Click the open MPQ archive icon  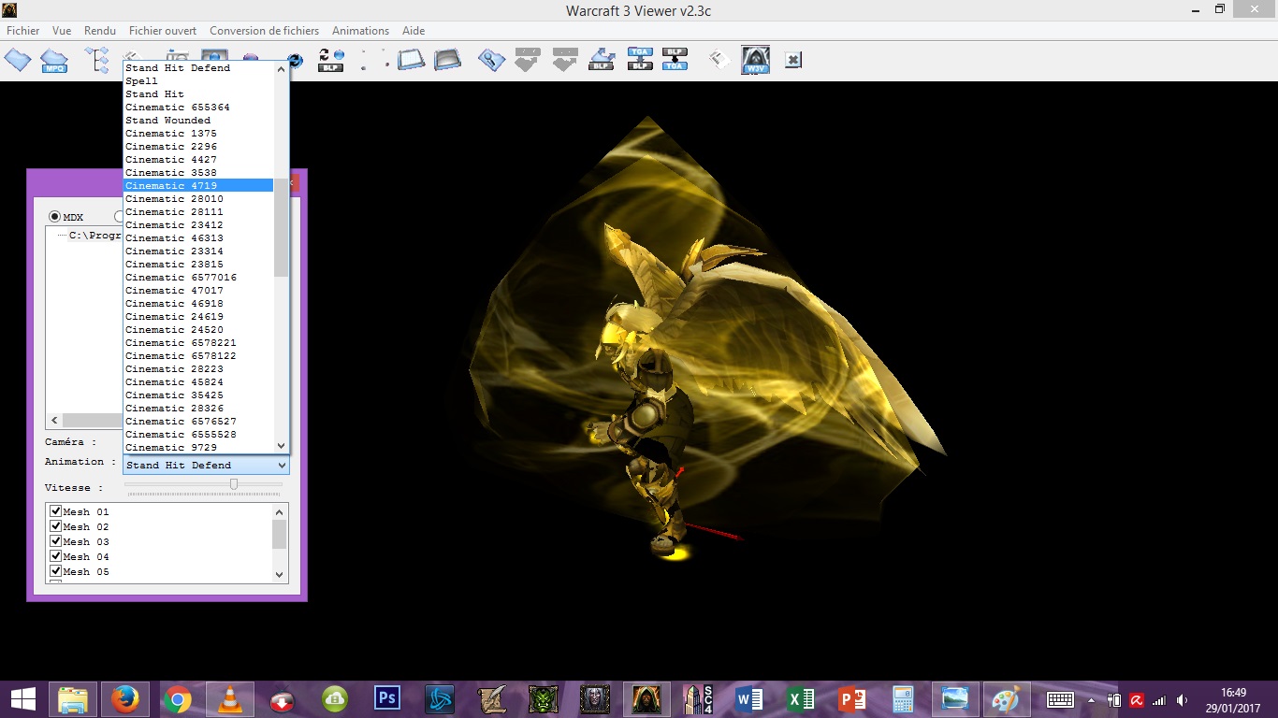coord(54,61)
